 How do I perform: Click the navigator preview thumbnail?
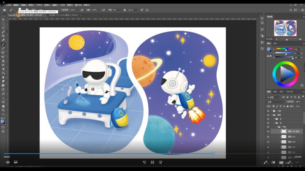click(x=285, y=28)
